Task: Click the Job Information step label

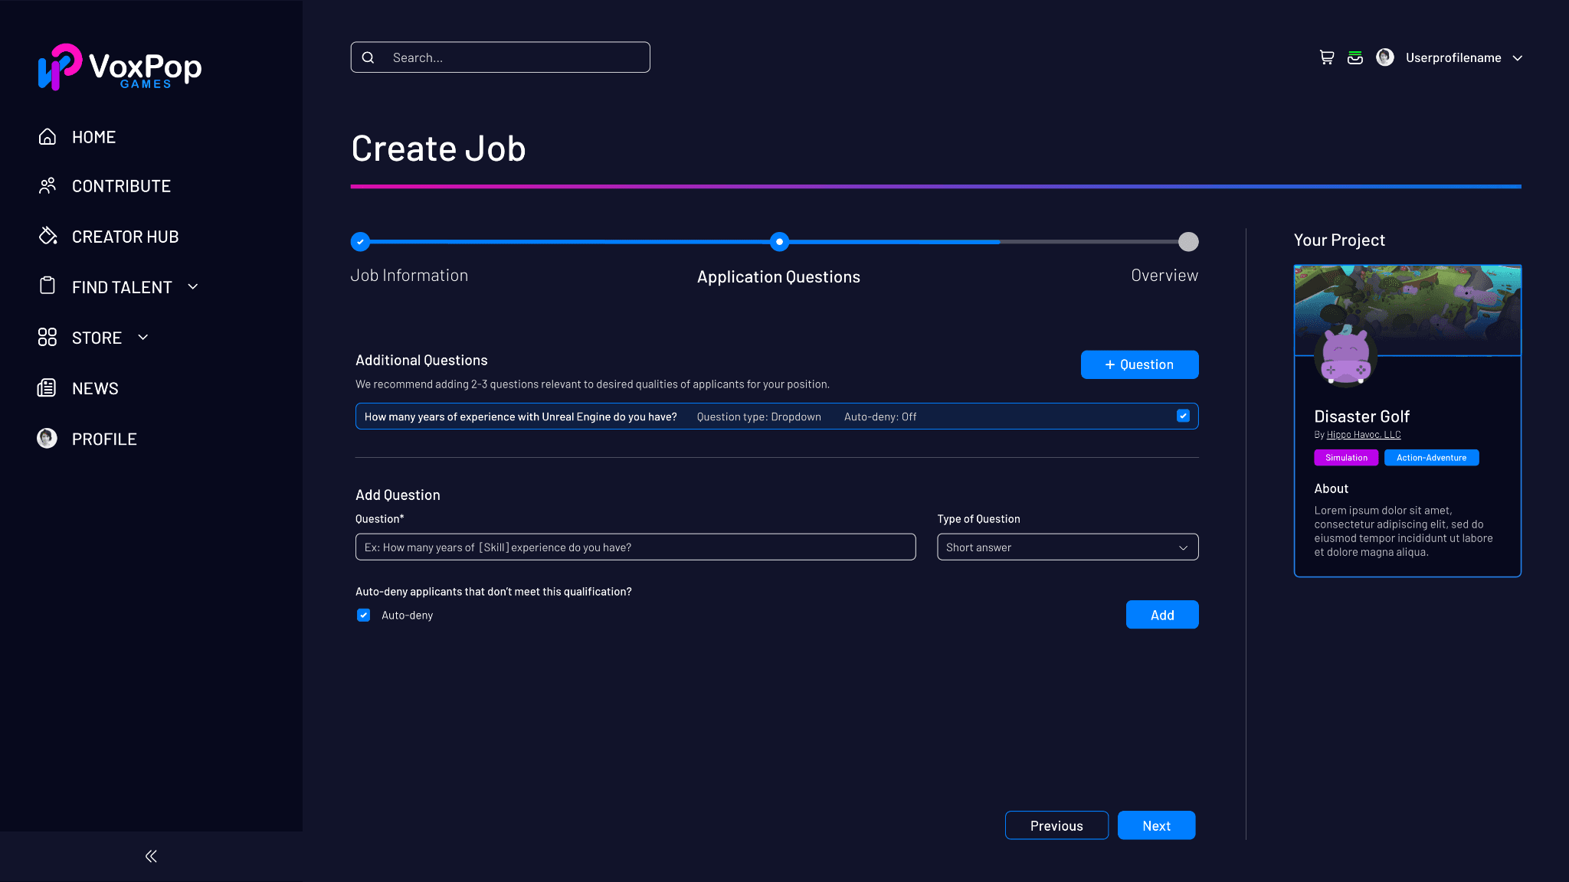Action: pyautogui.click(x=409, y=276)
